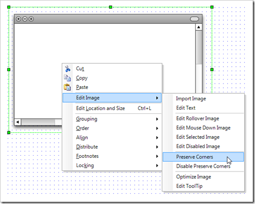Expand the Footnotes submenu
The width and height of the screenshot is (255, 204).
pyautogui.click(x=112, y=156)
